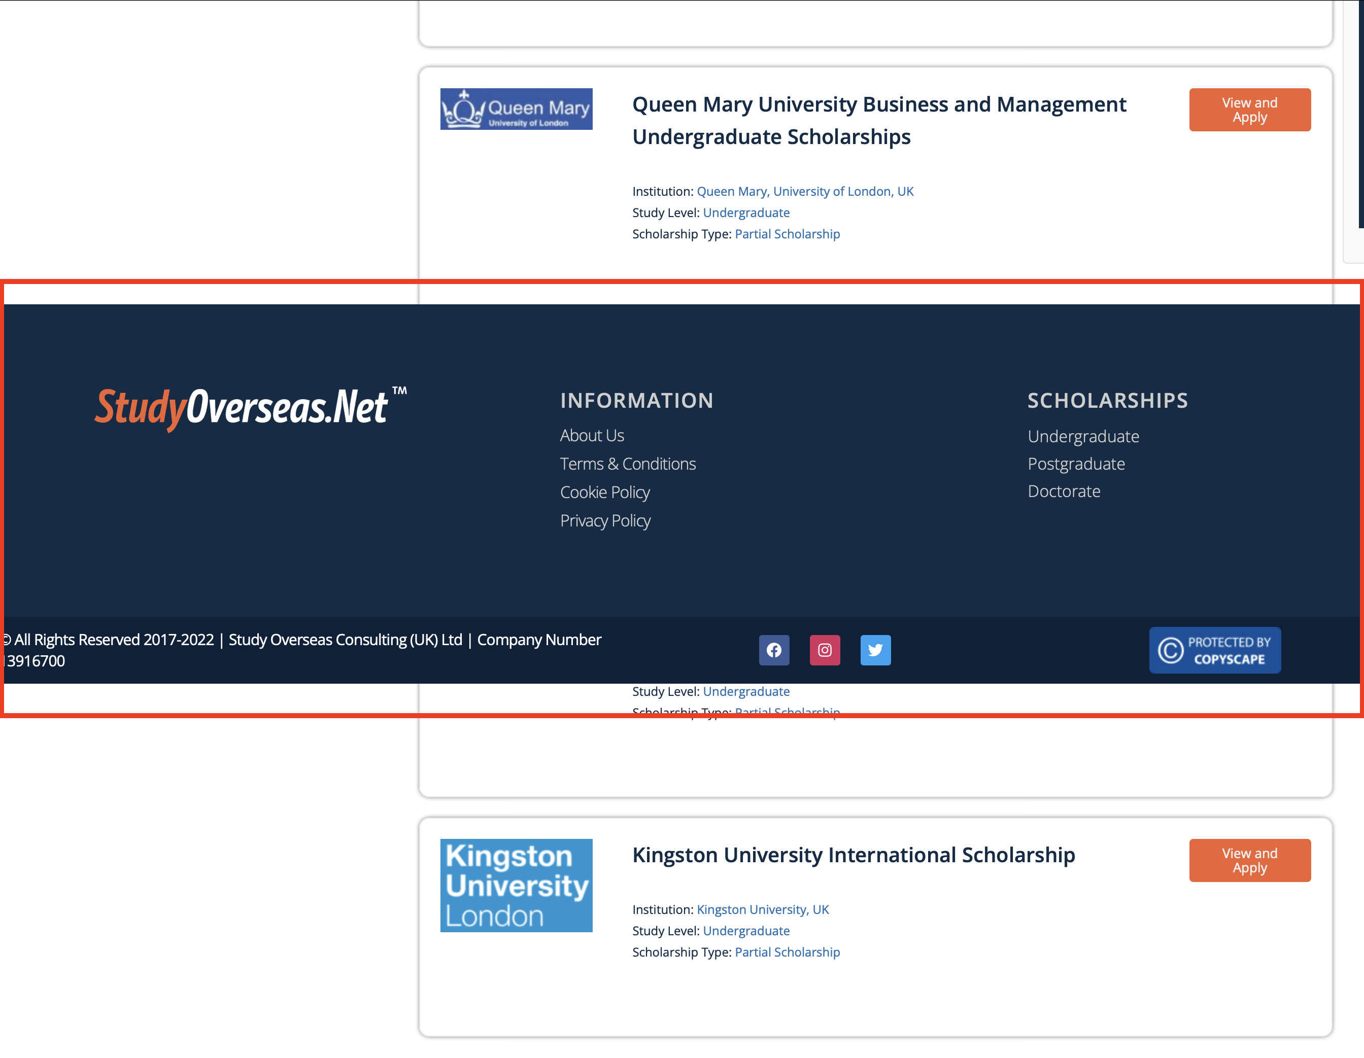Open the Facebook social icon in footer

pyautogui.click(x=774, y=650)
